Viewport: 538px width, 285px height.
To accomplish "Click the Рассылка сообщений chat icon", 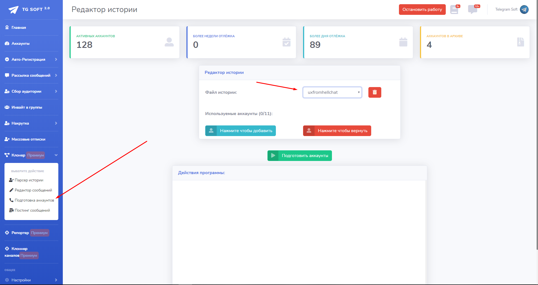I will click(x=7, y=75).
